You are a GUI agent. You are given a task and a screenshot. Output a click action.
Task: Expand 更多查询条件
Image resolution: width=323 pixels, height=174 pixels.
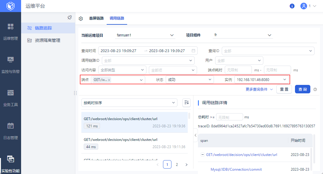click(x=259, y=89)
